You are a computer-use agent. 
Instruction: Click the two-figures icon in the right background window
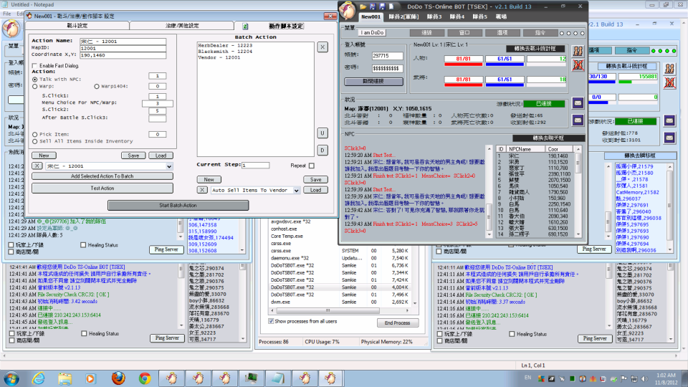(669, 69)
